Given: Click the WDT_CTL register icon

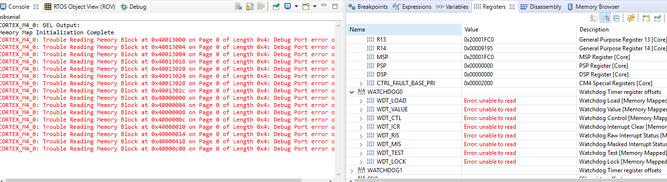Looking at the screenshot, I should point(370,118).
